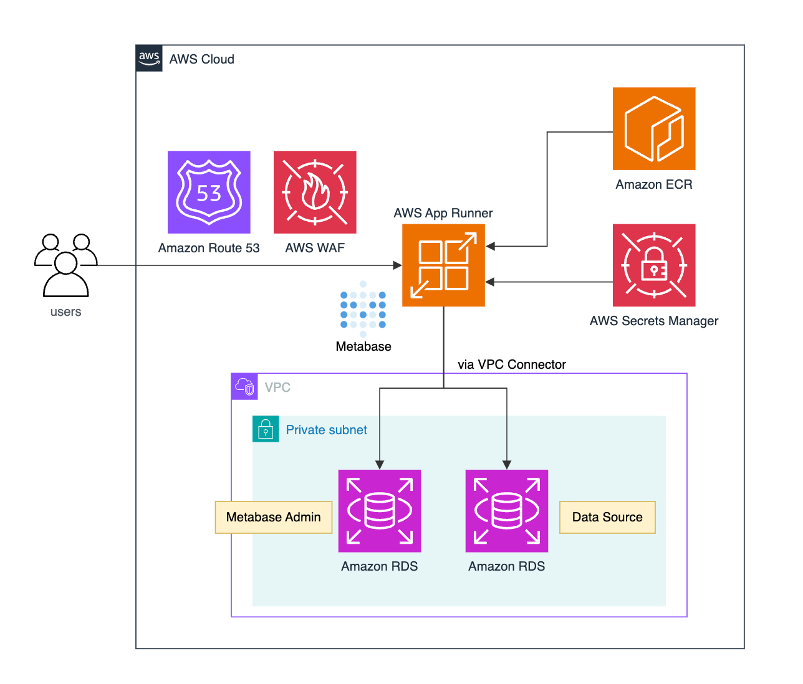Select the 'AWS Secrets Manager' label
The width and height of the screenshot is (803, 684).
click(x=654, y=321)
